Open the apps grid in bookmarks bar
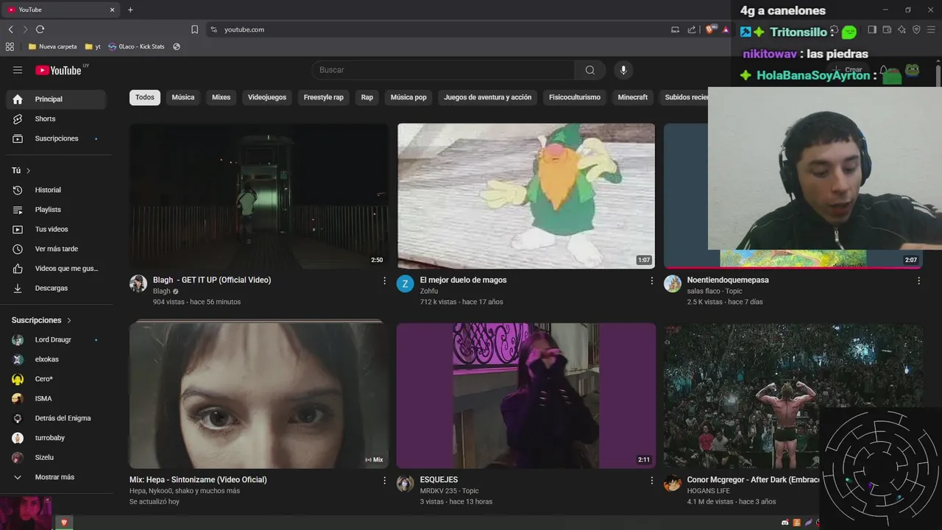 [10, 46]
